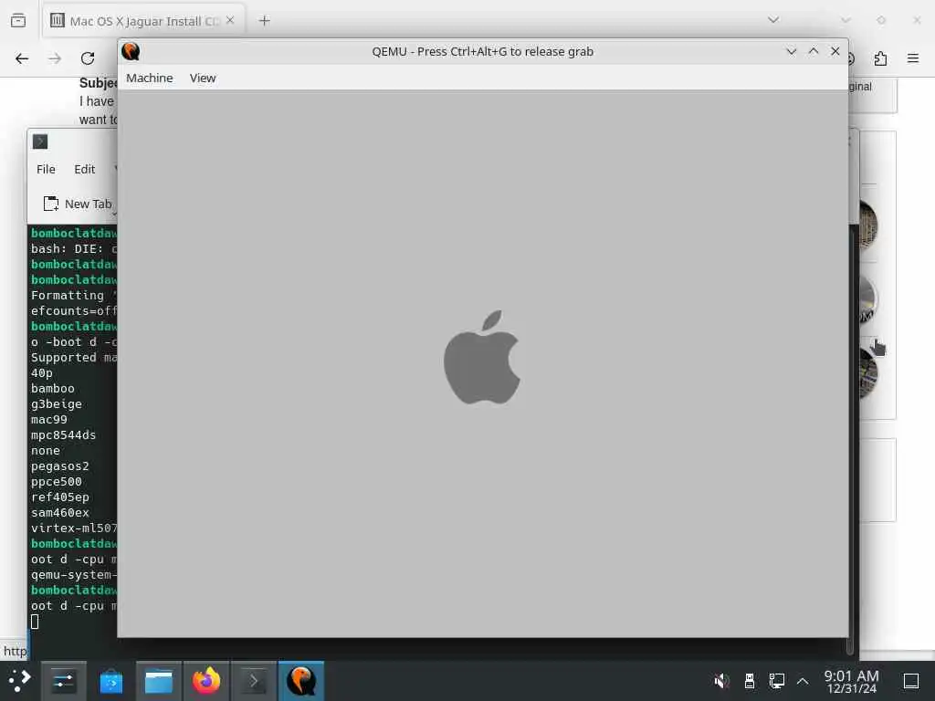
Task: Click the 'mpc8544ds' line in the terminal
Action: point(63,435)
